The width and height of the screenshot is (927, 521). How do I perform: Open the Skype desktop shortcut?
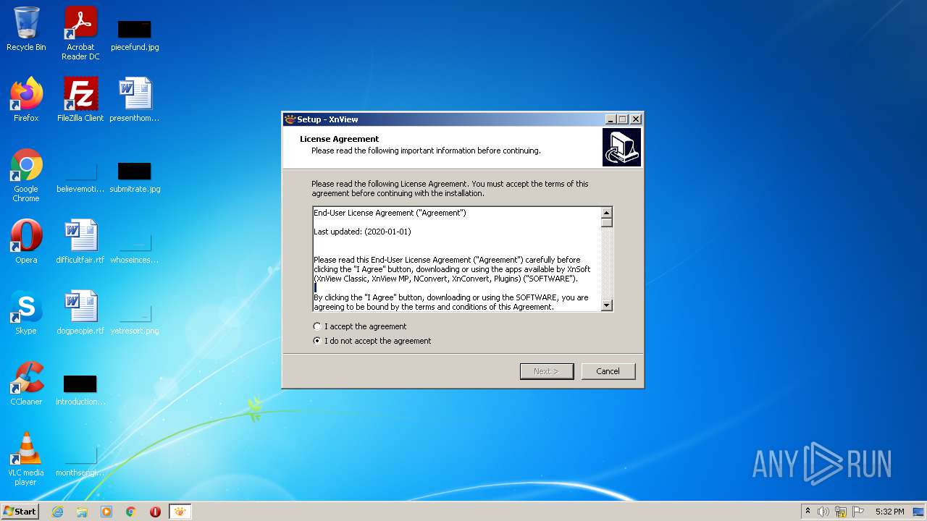[x=26, y=313]
